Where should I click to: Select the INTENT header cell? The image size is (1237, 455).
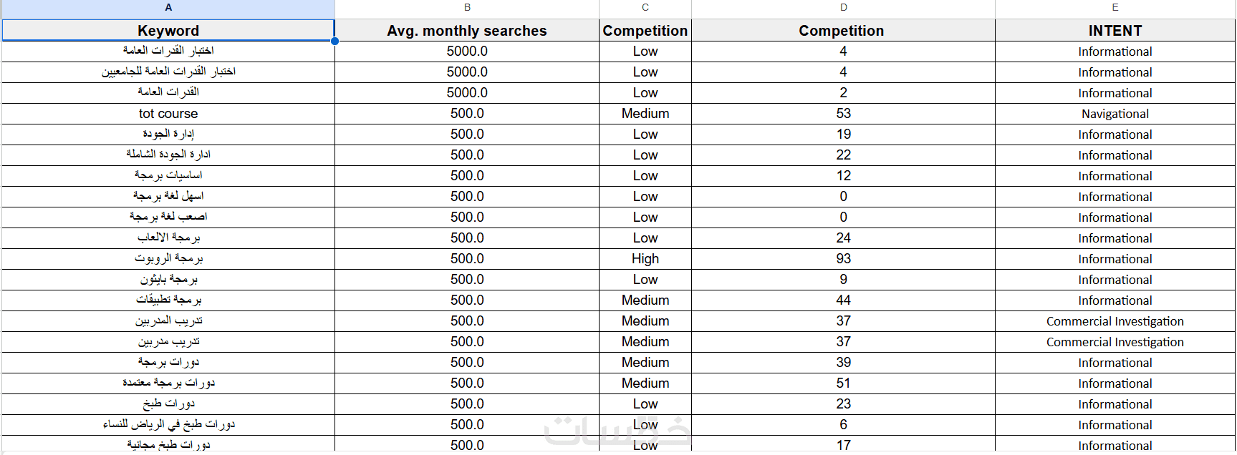(x=1115, y=31)
